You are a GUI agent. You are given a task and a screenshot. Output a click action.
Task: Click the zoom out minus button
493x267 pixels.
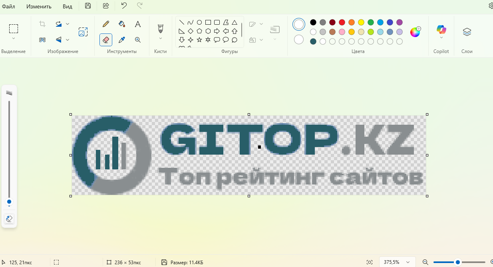coord(425,262)
